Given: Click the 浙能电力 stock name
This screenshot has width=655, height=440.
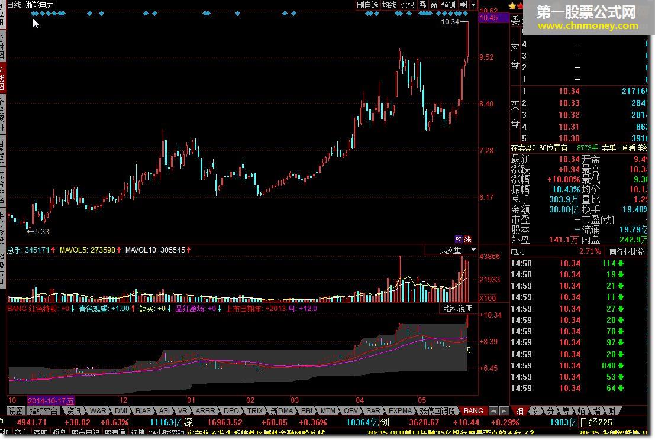Looking at the screenshot, I should (40, 5).
